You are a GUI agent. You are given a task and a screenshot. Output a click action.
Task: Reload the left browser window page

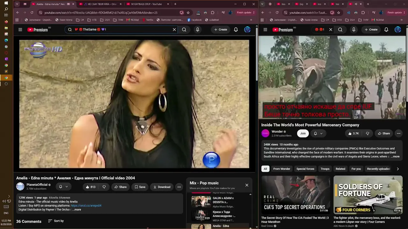click(x=32, y=13)
